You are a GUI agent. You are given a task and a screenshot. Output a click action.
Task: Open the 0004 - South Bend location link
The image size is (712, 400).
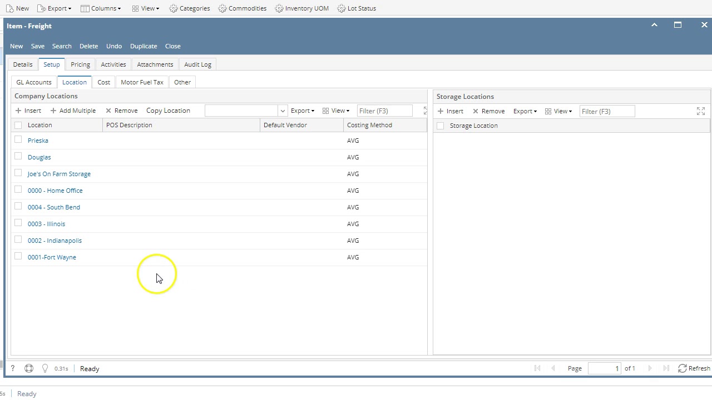(54, 207)
